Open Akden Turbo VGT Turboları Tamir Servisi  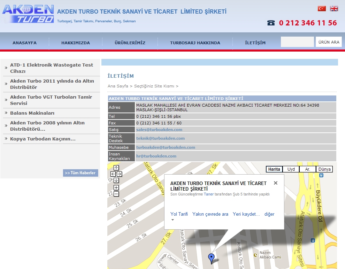[51, 100]
